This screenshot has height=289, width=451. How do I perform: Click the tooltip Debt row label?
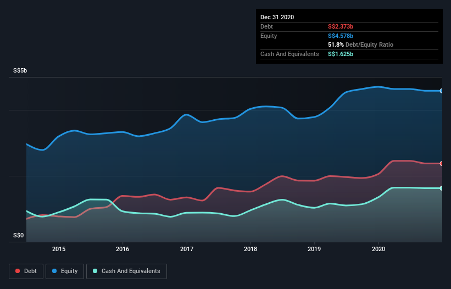point(266,26)
